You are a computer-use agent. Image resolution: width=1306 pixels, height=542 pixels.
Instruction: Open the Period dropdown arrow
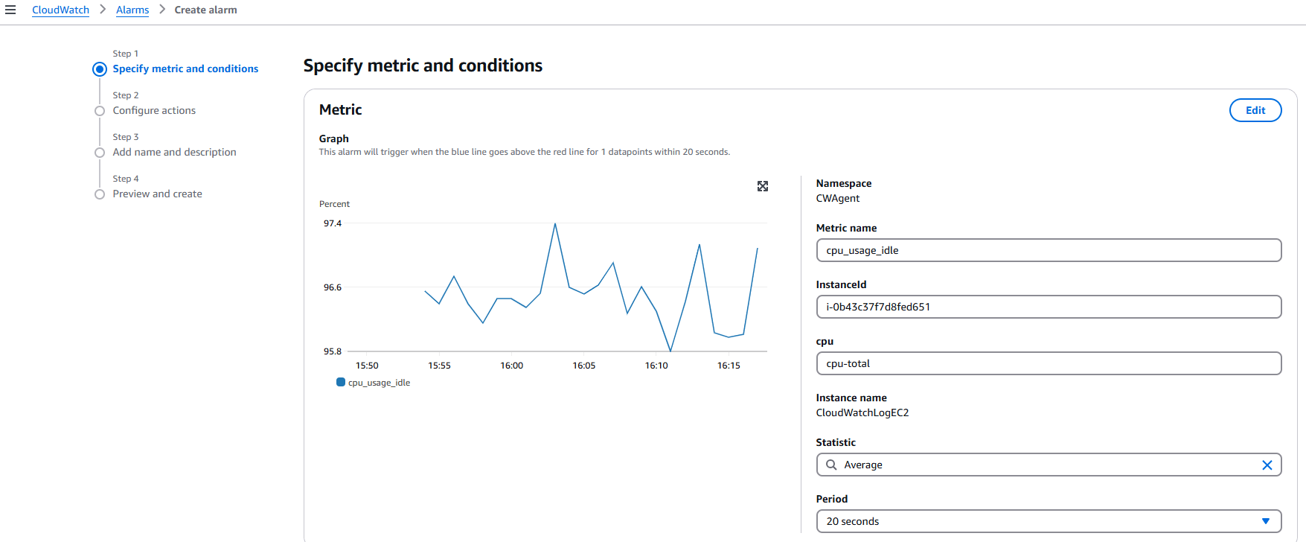coord(1265,522)
